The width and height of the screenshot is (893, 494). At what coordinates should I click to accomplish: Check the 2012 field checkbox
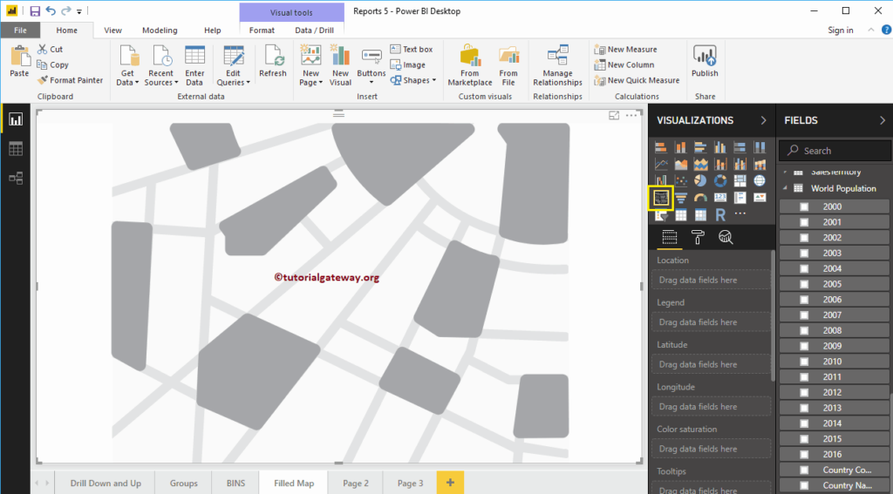point(804,393)
